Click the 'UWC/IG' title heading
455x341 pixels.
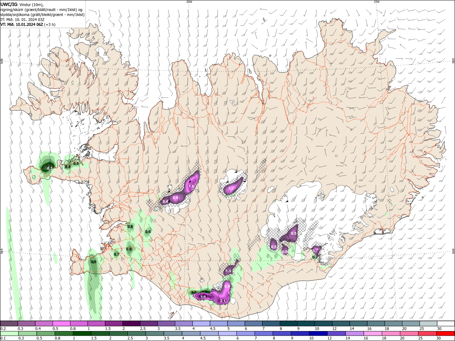[9, 4]
